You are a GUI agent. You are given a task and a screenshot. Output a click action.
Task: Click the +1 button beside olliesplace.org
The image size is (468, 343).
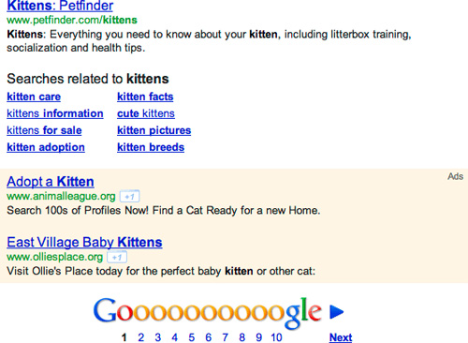(117, 257)
